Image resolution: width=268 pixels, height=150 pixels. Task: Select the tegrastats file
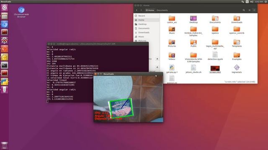pyautogui.click(x=237, y=69)
